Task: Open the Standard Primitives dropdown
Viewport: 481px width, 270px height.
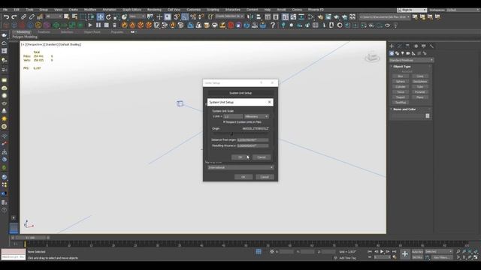Action: point(411,60)
